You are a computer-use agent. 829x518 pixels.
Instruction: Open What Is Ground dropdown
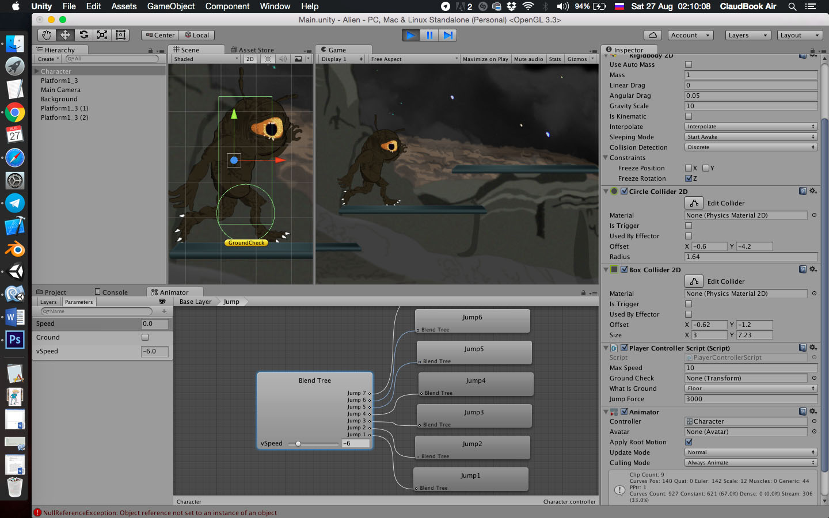pyautogui.click(x=751, y=389)
